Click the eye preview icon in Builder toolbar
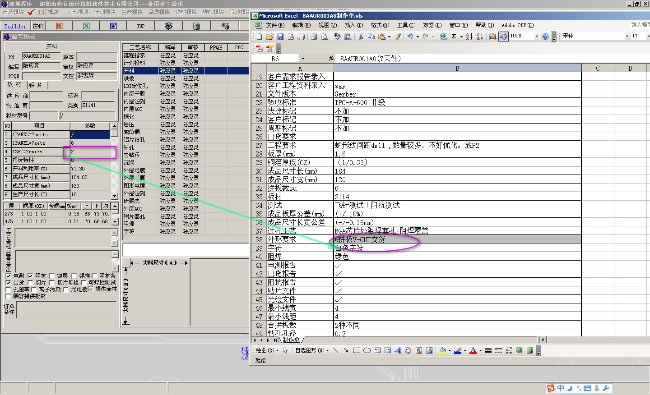The image size is (650, 395). coord(168,26)
